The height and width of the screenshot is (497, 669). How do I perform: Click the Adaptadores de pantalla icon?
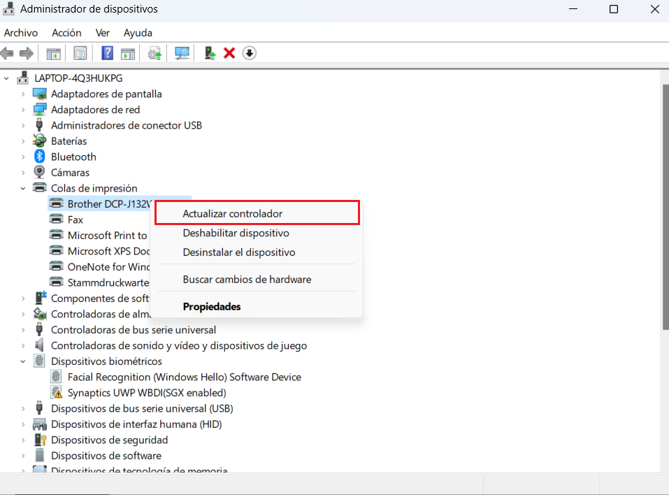(40, 94)
